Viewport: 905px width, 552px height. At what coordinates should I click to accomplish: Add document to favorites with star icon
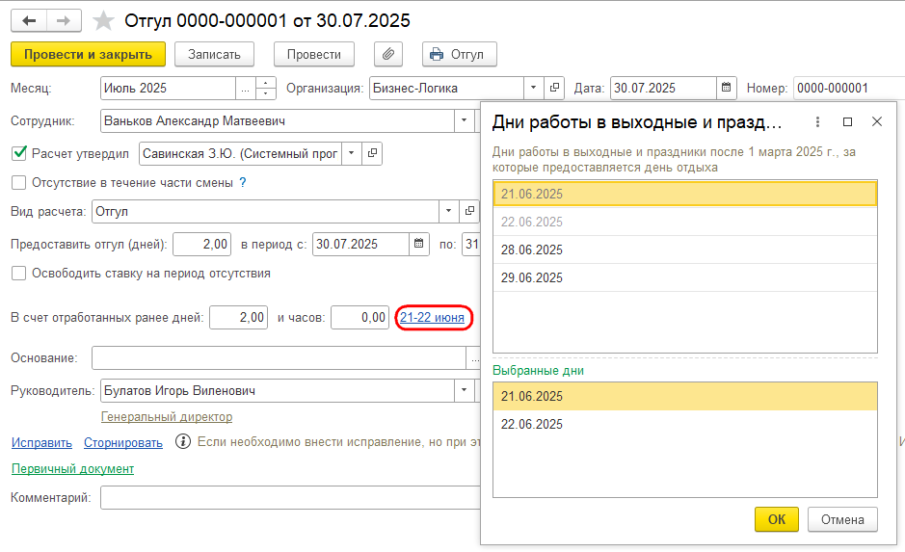tap(103, 21)
